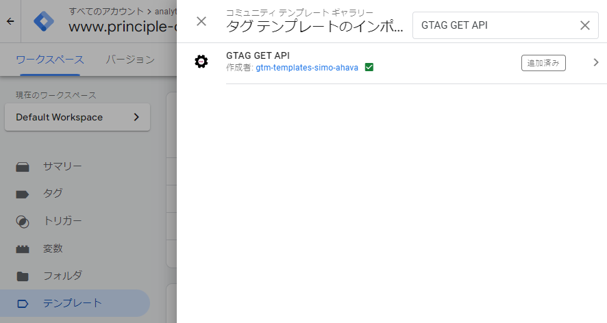Open the GTAG GET API template title
Viewport: 607px width, 323px height.
coord(258,55)
